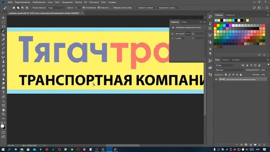Screen dimensions: 270x152
Task: Filter layers by type layer kind
Action: pyautogui.click(x=251, y=65)
